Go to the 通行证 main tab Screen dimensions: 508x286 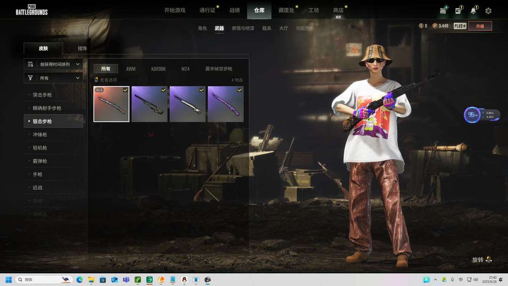(x=207, y=10)
